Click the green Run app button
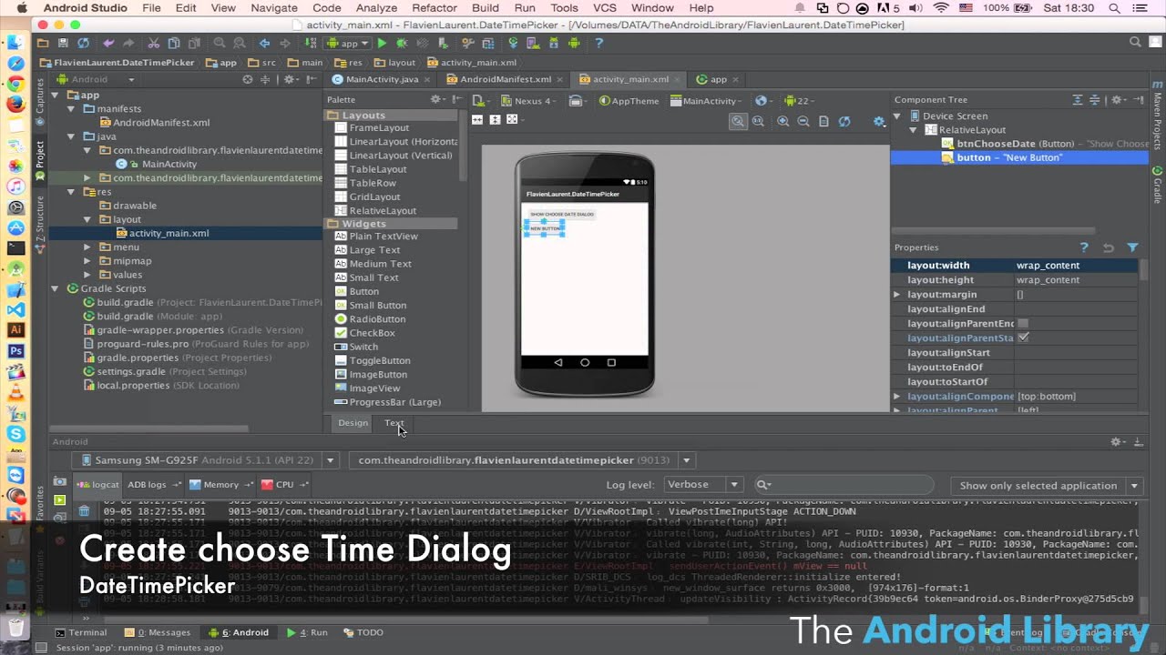Image resolution: width=1166 pixels, height=655 pixels. [x=382, y=43]
